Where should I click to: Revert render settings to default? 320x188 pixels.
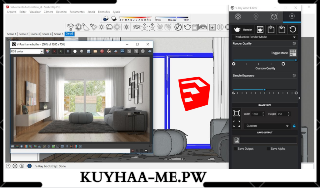[x=292, y=30]
